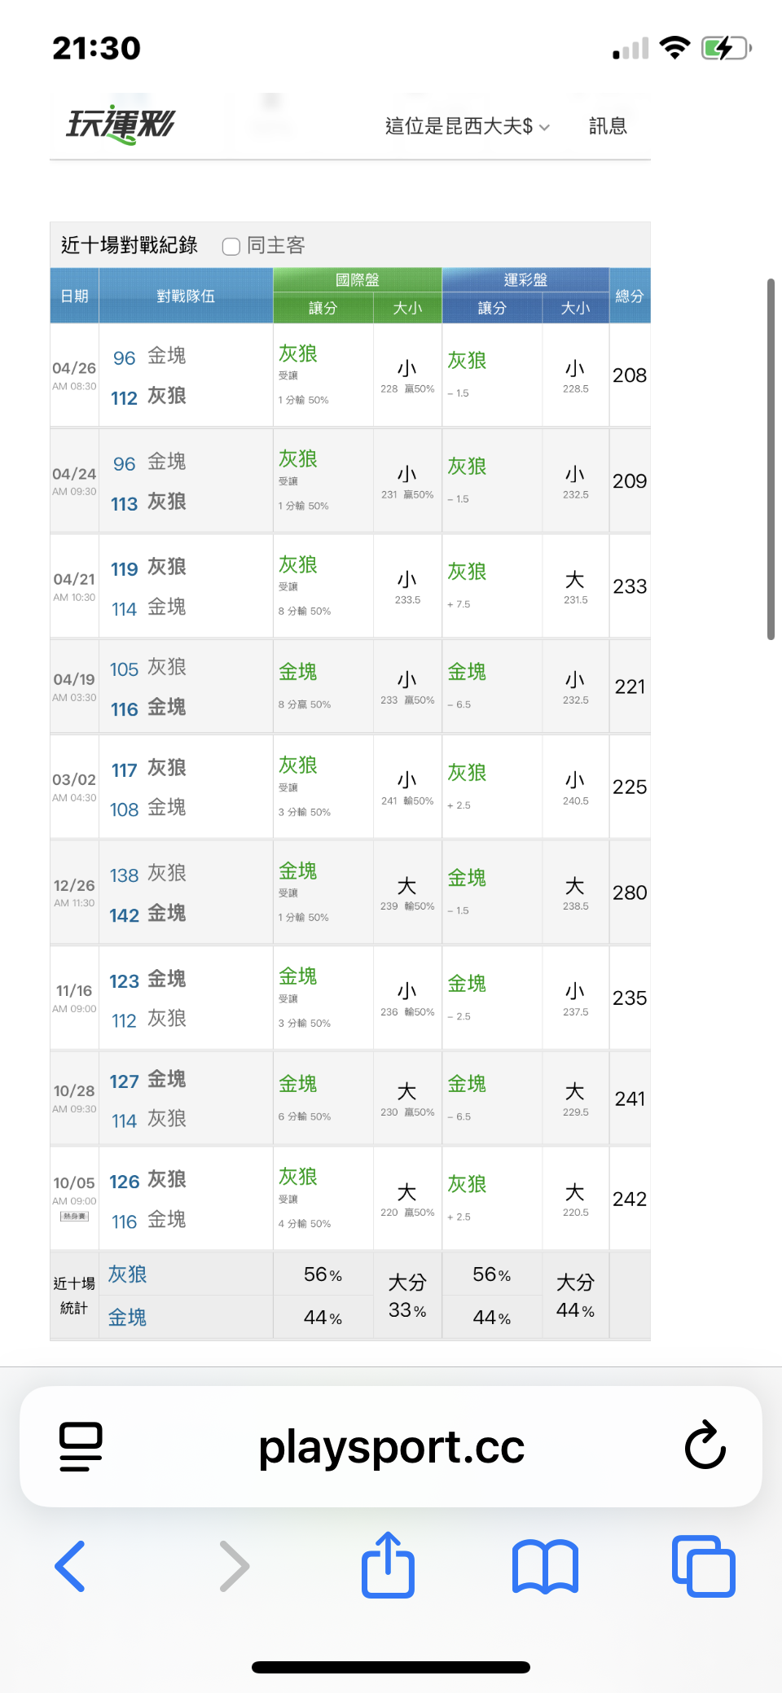Click the 日期 column header
The height and width of the screenshot is (1693, 782).
pos(74,296)
